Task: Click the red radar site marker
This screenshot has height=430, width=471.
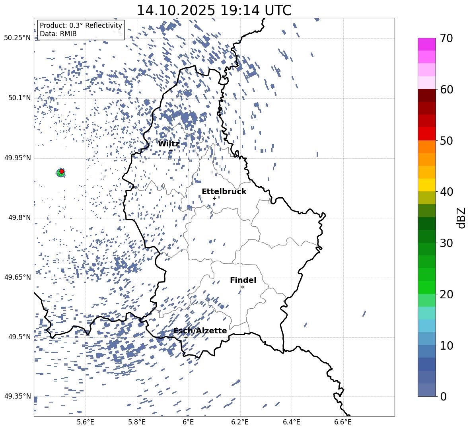Action: pos(62,171)
